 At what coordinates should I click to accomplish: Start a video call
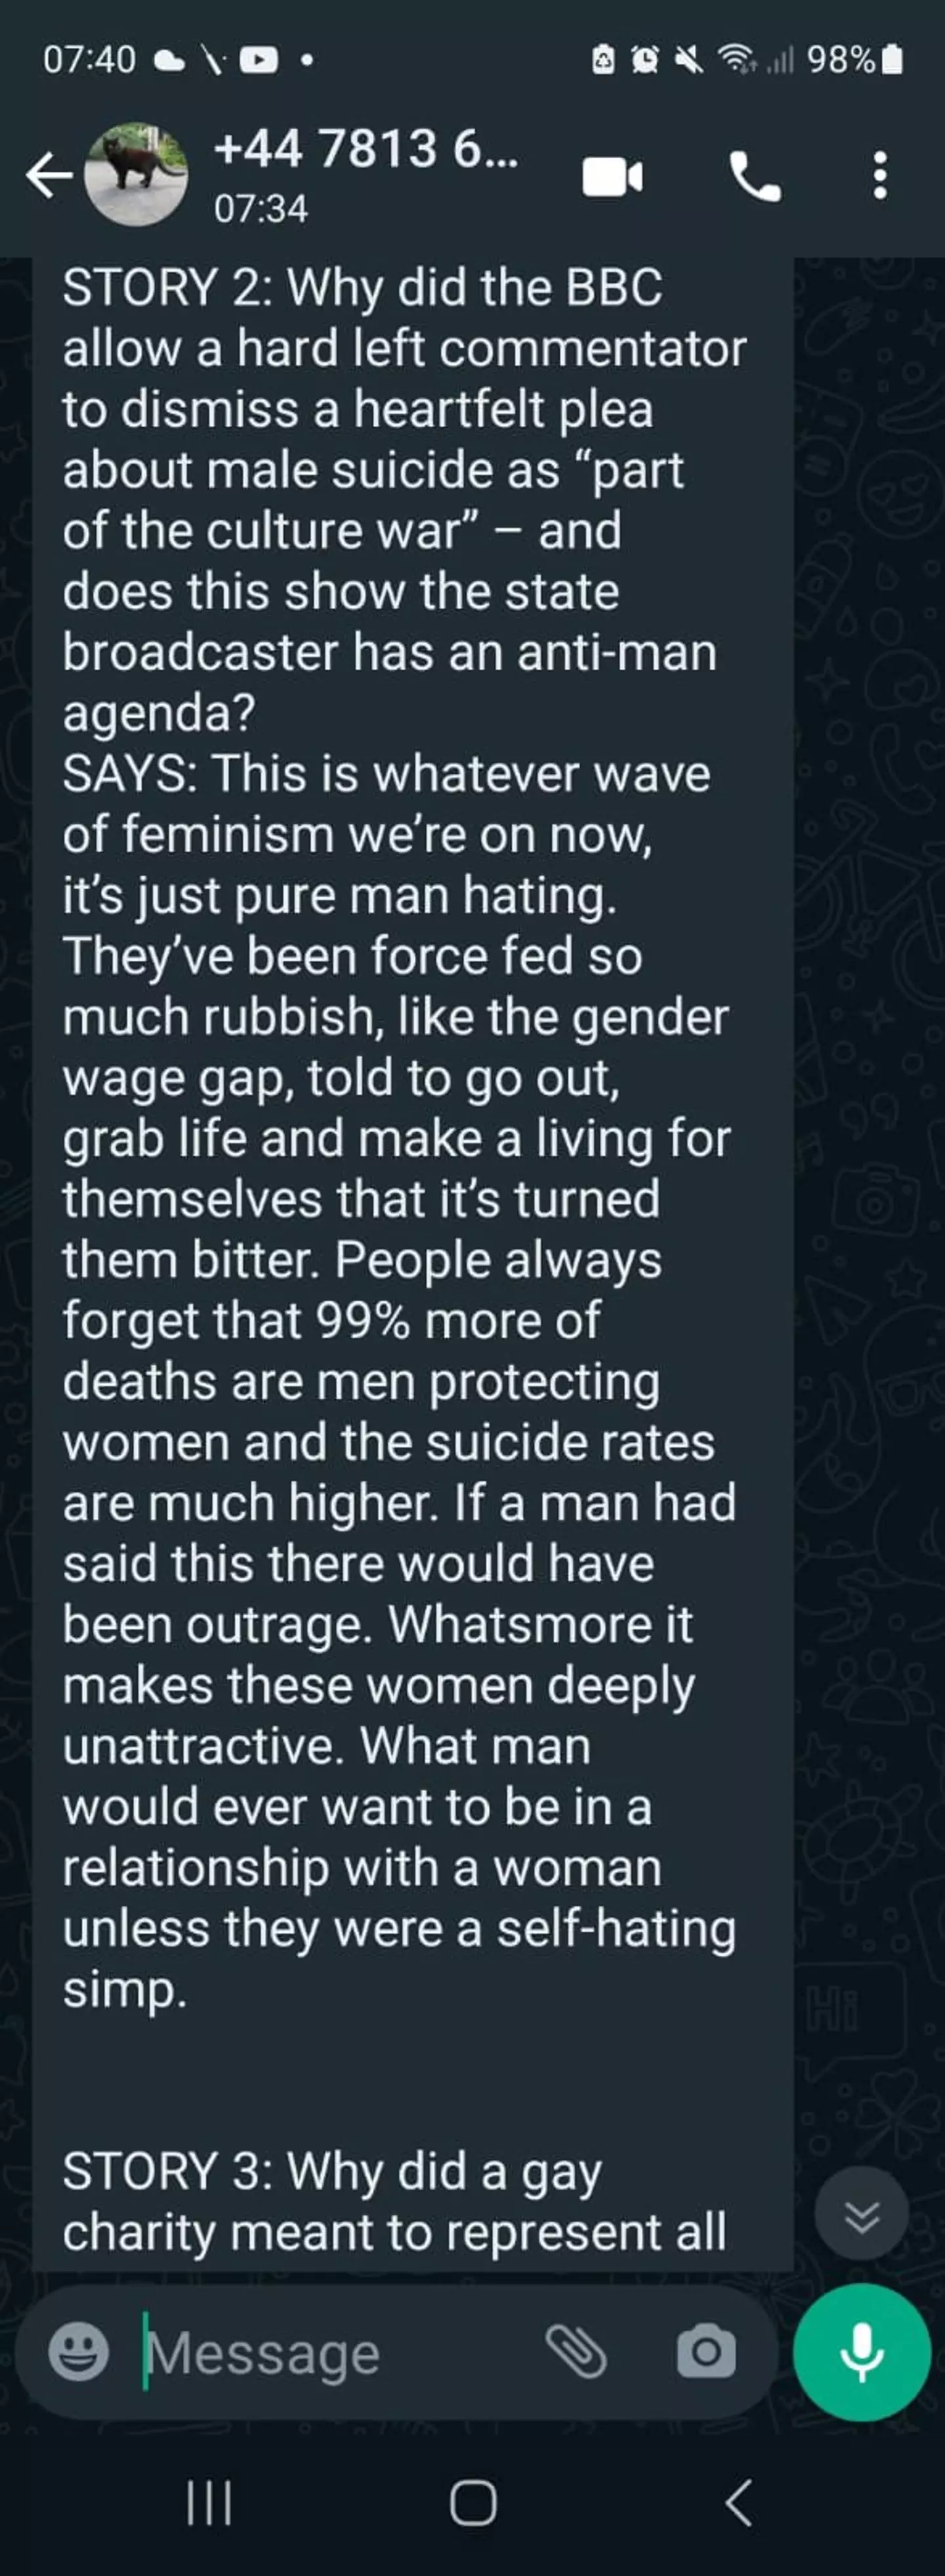(x=612, y=177)
